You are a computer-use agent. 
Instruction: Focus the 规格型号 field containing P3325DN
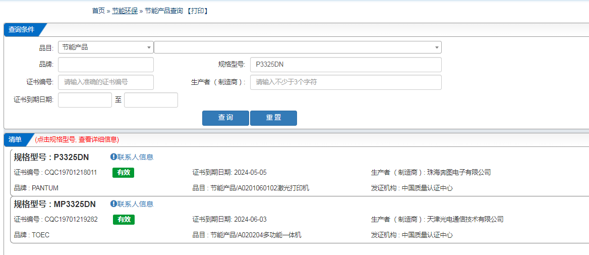point(345,65)
